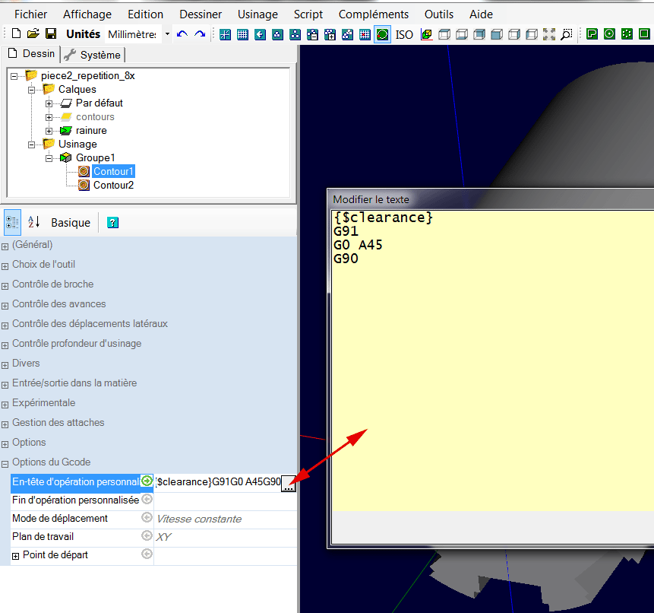This screenshot has width=654, height=613.
Task: Zoom to extents with four-arrows icon
Action: click(549, 34)
